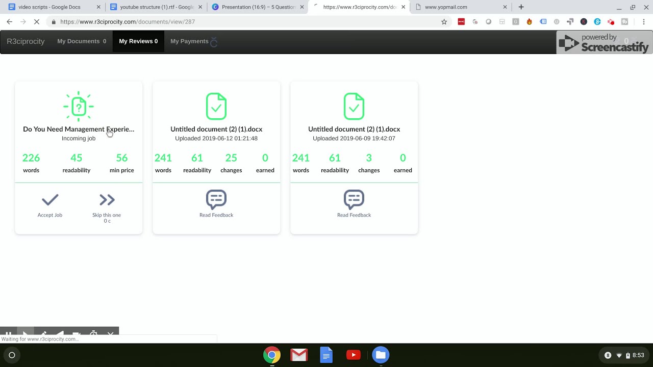Viewport: 653px width, 367px height.
Task: Click the notification count badge 8
Action: point(608,355)
